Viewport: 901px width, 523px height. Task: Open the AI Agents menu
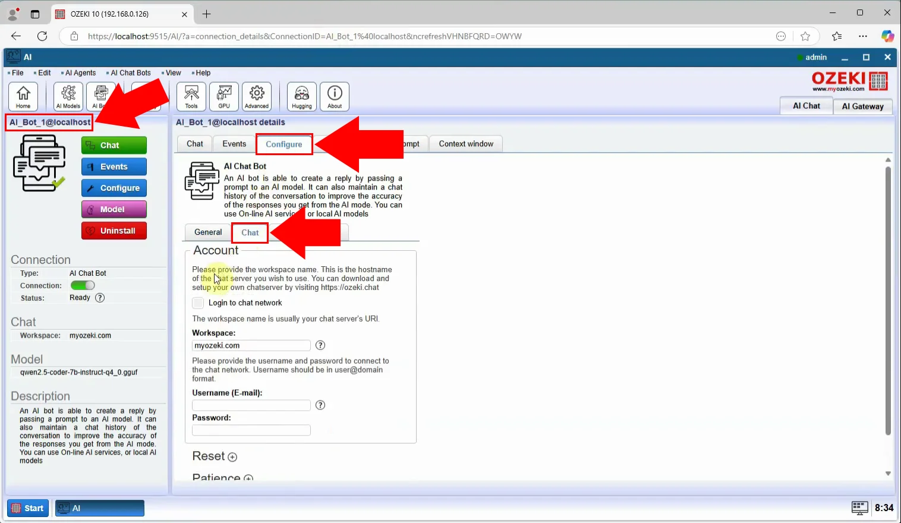[79, 73]
